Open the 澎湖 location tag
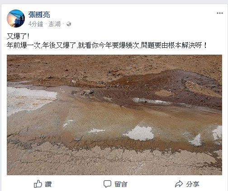The image size is (228, 191). [54, 24]
